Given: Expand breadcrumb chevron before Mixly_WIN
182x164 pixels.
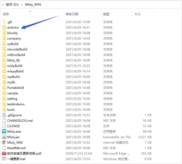Looking at the screenshot, I should [x=22, y=4].
